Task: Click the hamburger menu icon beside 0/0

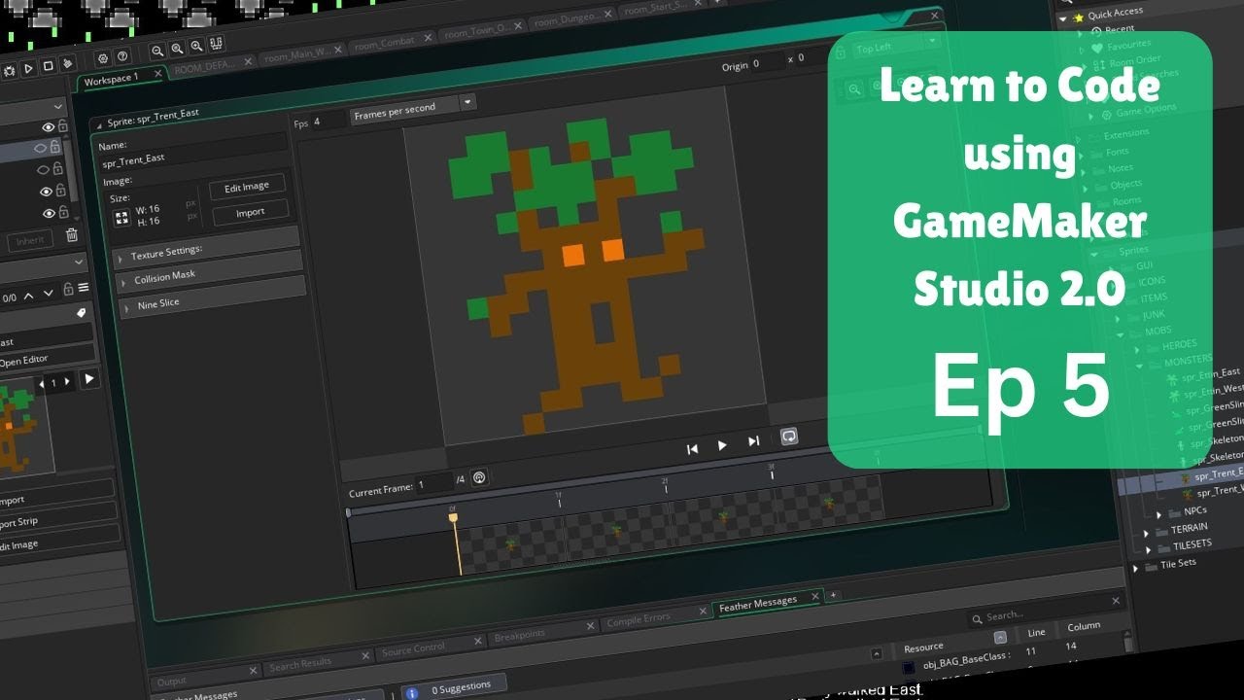Action: pyautogui.click(x=83, y=288)
